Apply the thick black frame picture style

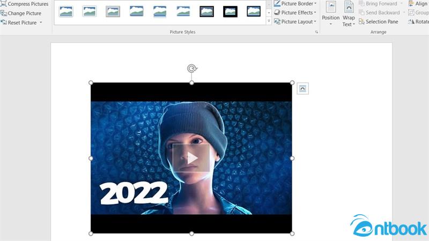click(230, 11)
